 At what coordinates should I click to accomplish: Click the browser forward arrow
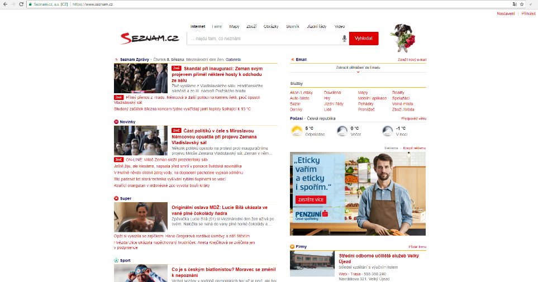13,4
